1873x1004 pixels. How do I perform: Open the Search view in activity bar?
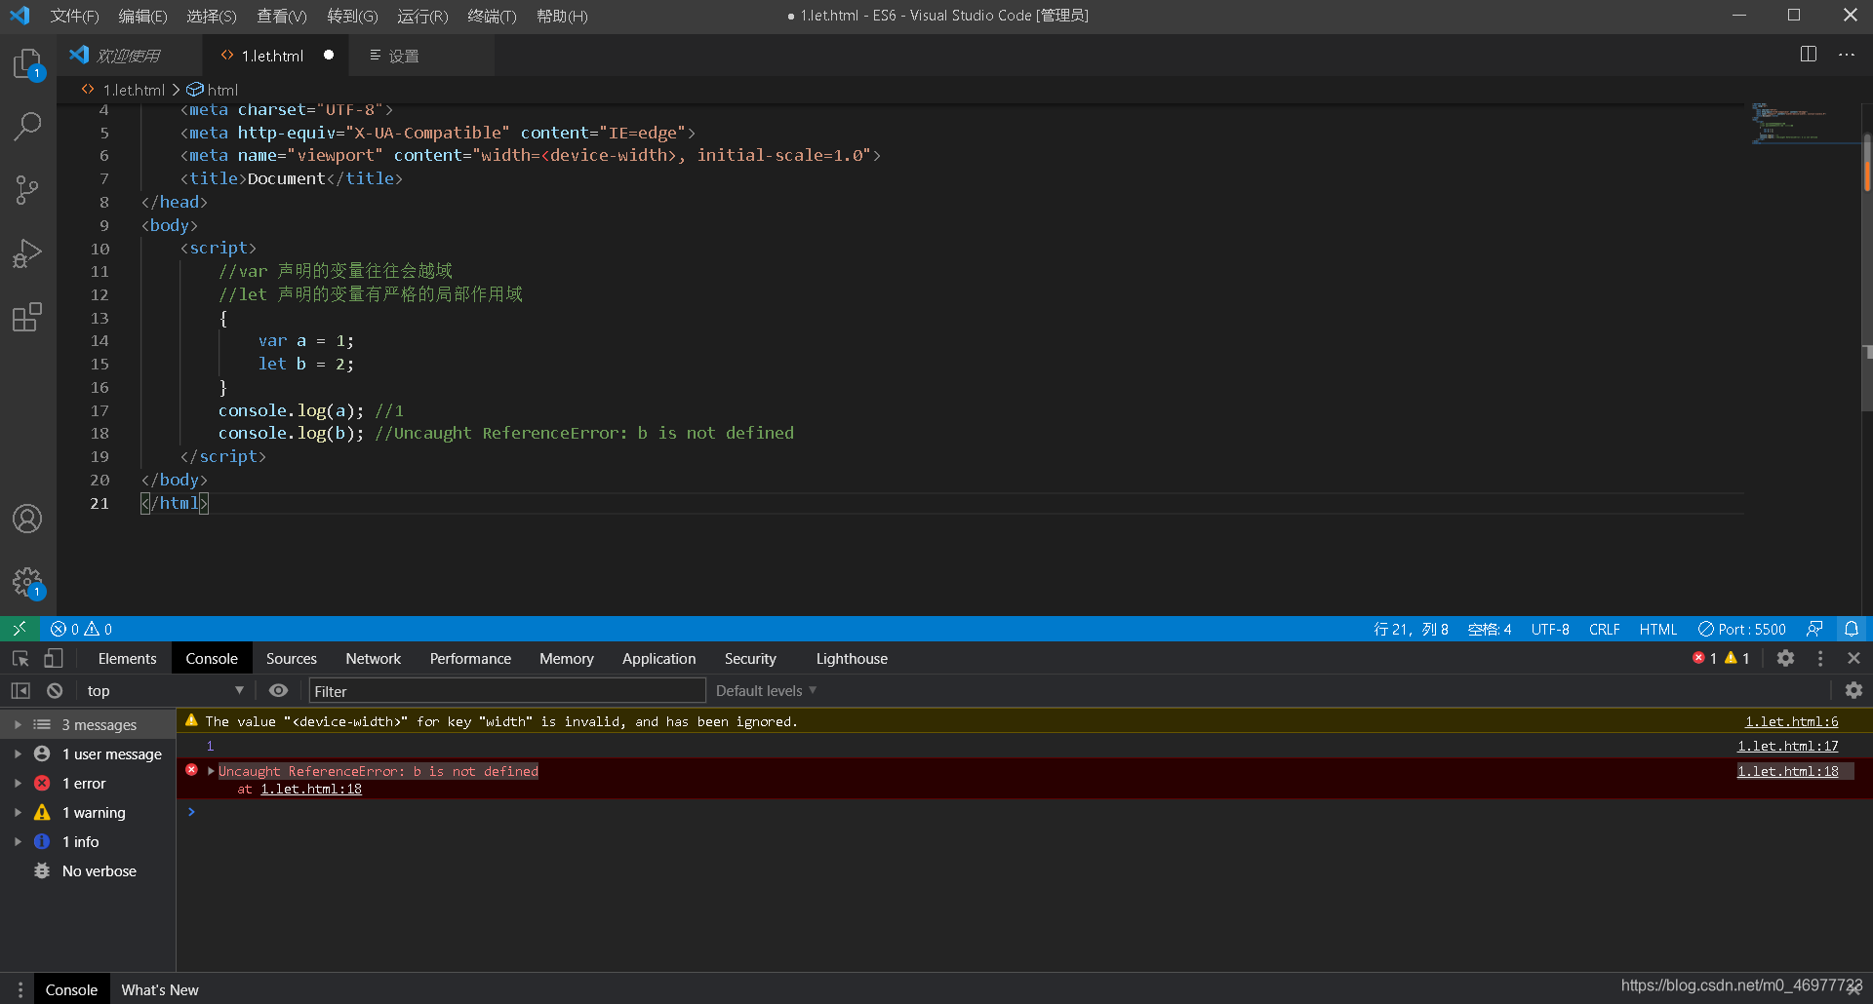27,126
